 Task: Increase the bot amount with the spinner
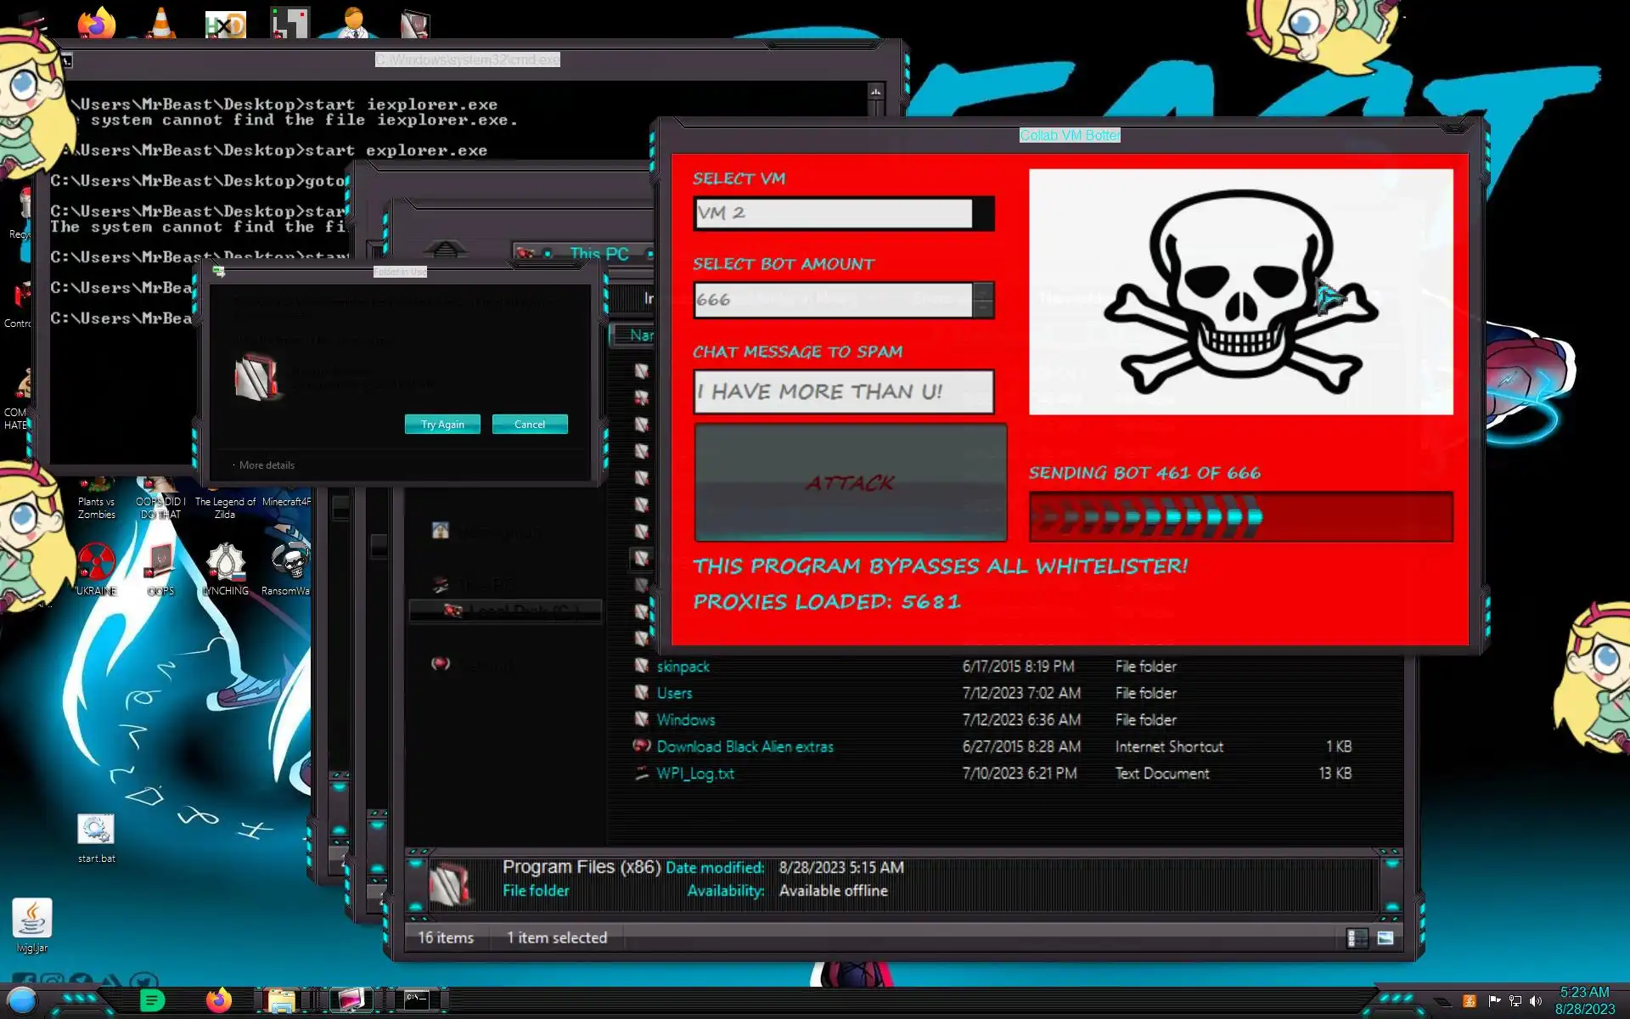tap(983, 291)
